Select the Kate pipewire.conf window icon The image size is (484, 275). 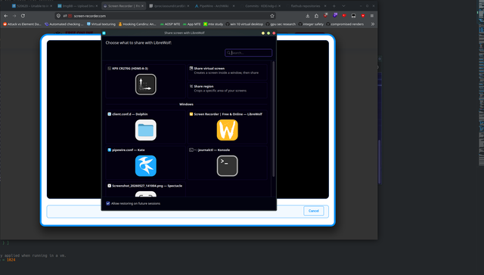[146, 166]
